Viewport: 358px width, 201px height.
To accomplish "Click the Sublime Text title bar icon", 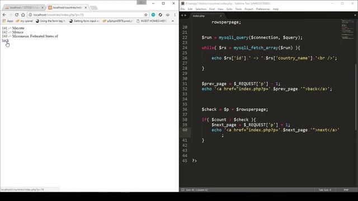I will [x=183, y=3].
